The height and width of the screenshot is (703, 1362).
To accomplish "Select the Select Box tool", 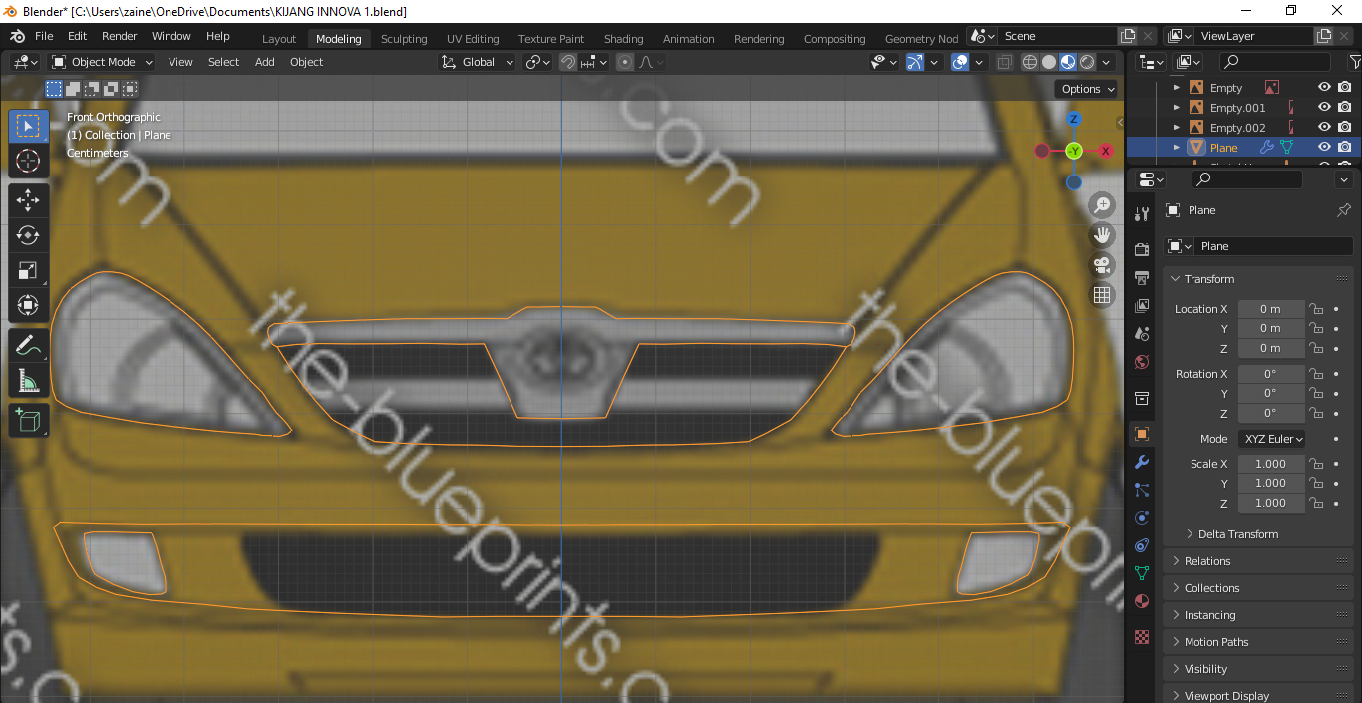I will 28,126.
